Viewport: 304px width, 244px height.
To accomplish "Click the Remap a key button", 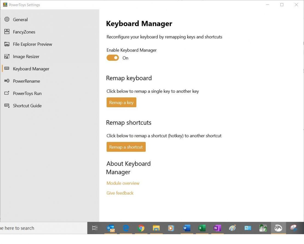I will (x=121, y=102).
